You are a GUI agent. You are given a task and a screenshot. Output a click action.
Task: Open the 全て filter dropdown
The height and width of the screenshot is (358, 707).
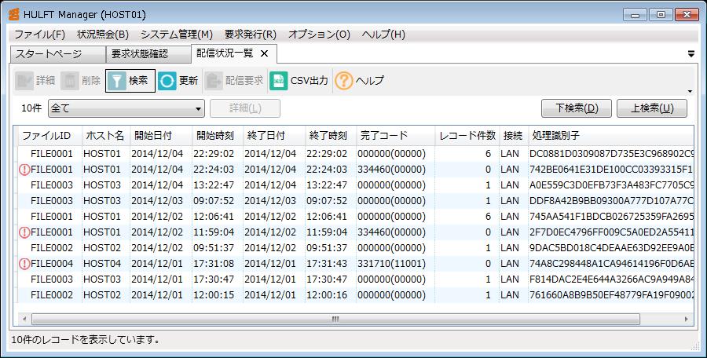tap(126, 108)
